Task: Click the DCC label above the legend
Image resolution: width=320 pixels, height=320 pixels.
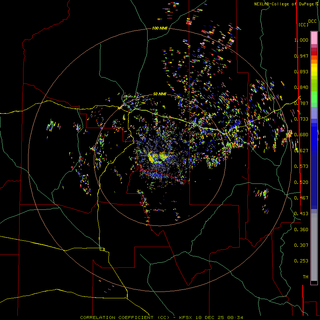Action: pos(312,21)
